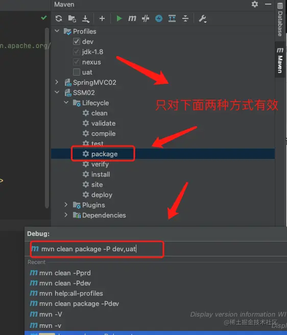Click Collapse All icon in Maven toolbar

185,18
